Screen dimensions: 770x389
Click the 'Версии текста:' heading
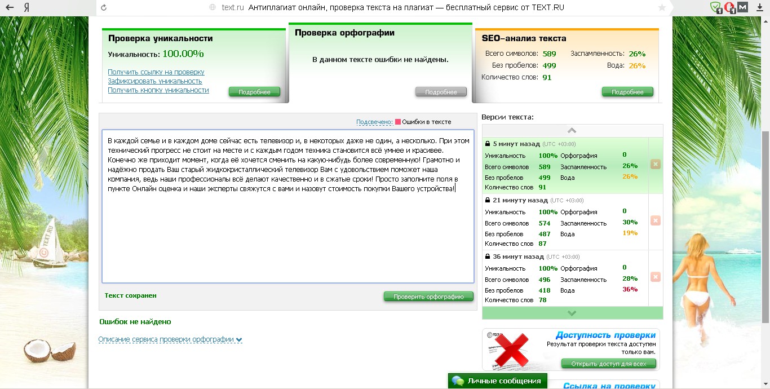pyautogui.click(x=507, y=117)
